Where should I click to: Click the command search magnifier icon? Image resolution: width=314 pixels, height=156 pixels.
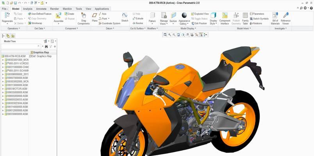point(302,8)
